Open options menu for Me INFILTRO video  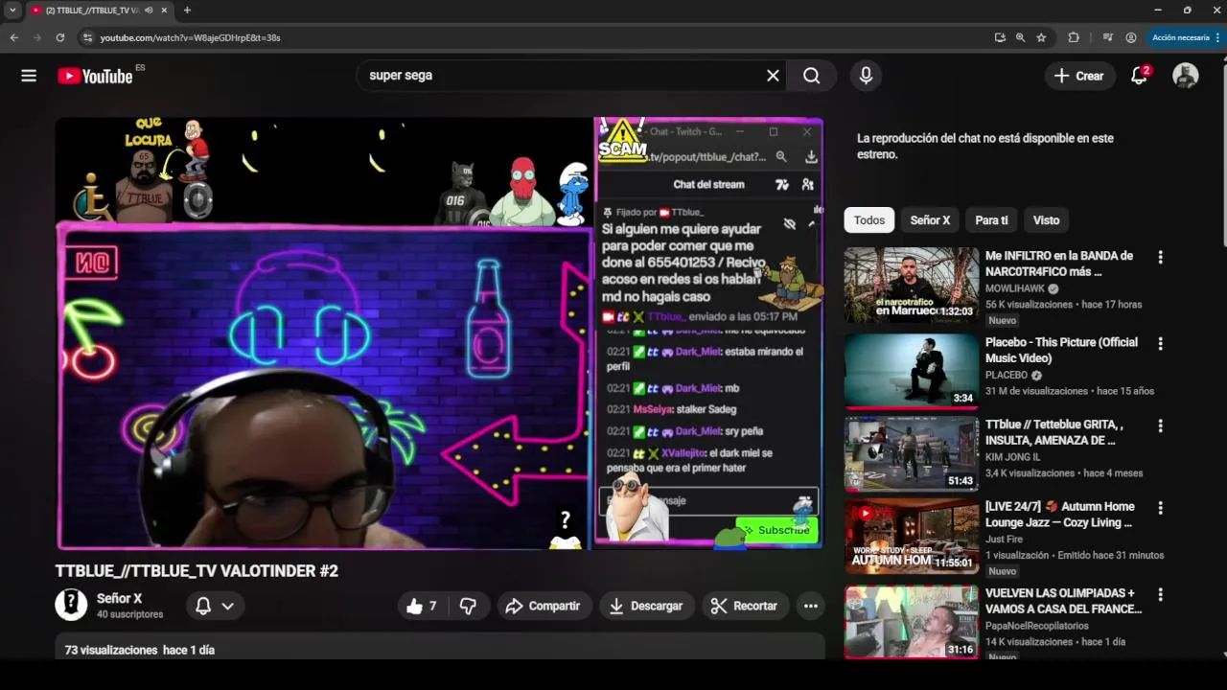point(1160,258)
